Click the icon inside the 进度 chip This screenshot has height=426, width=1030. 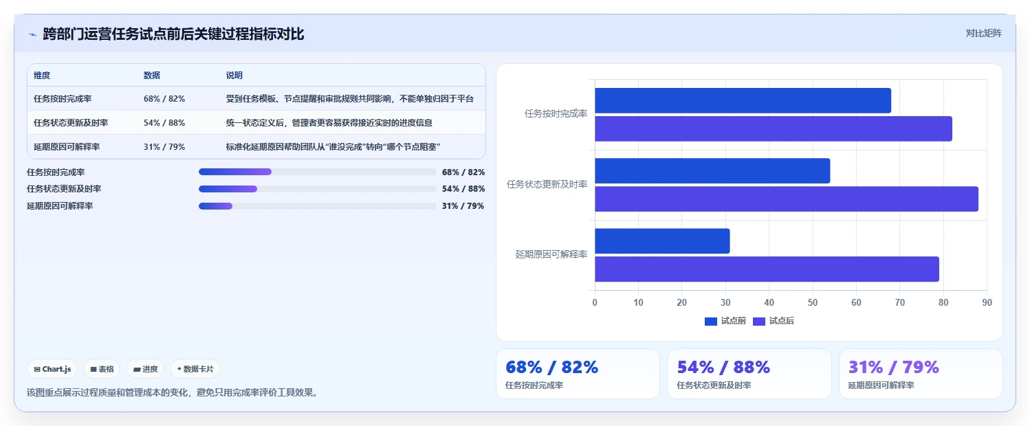[x=136, y=369]
